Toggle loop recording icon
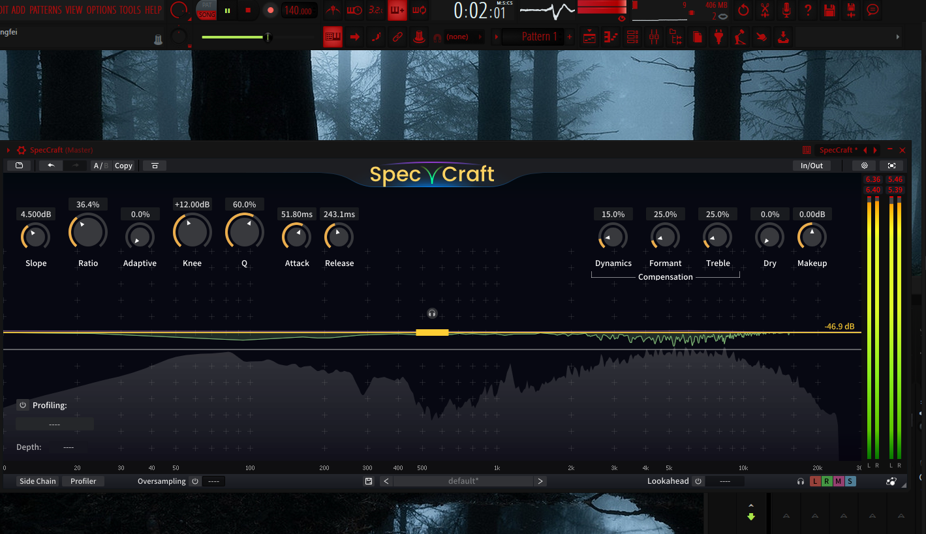 coord(420,10)
